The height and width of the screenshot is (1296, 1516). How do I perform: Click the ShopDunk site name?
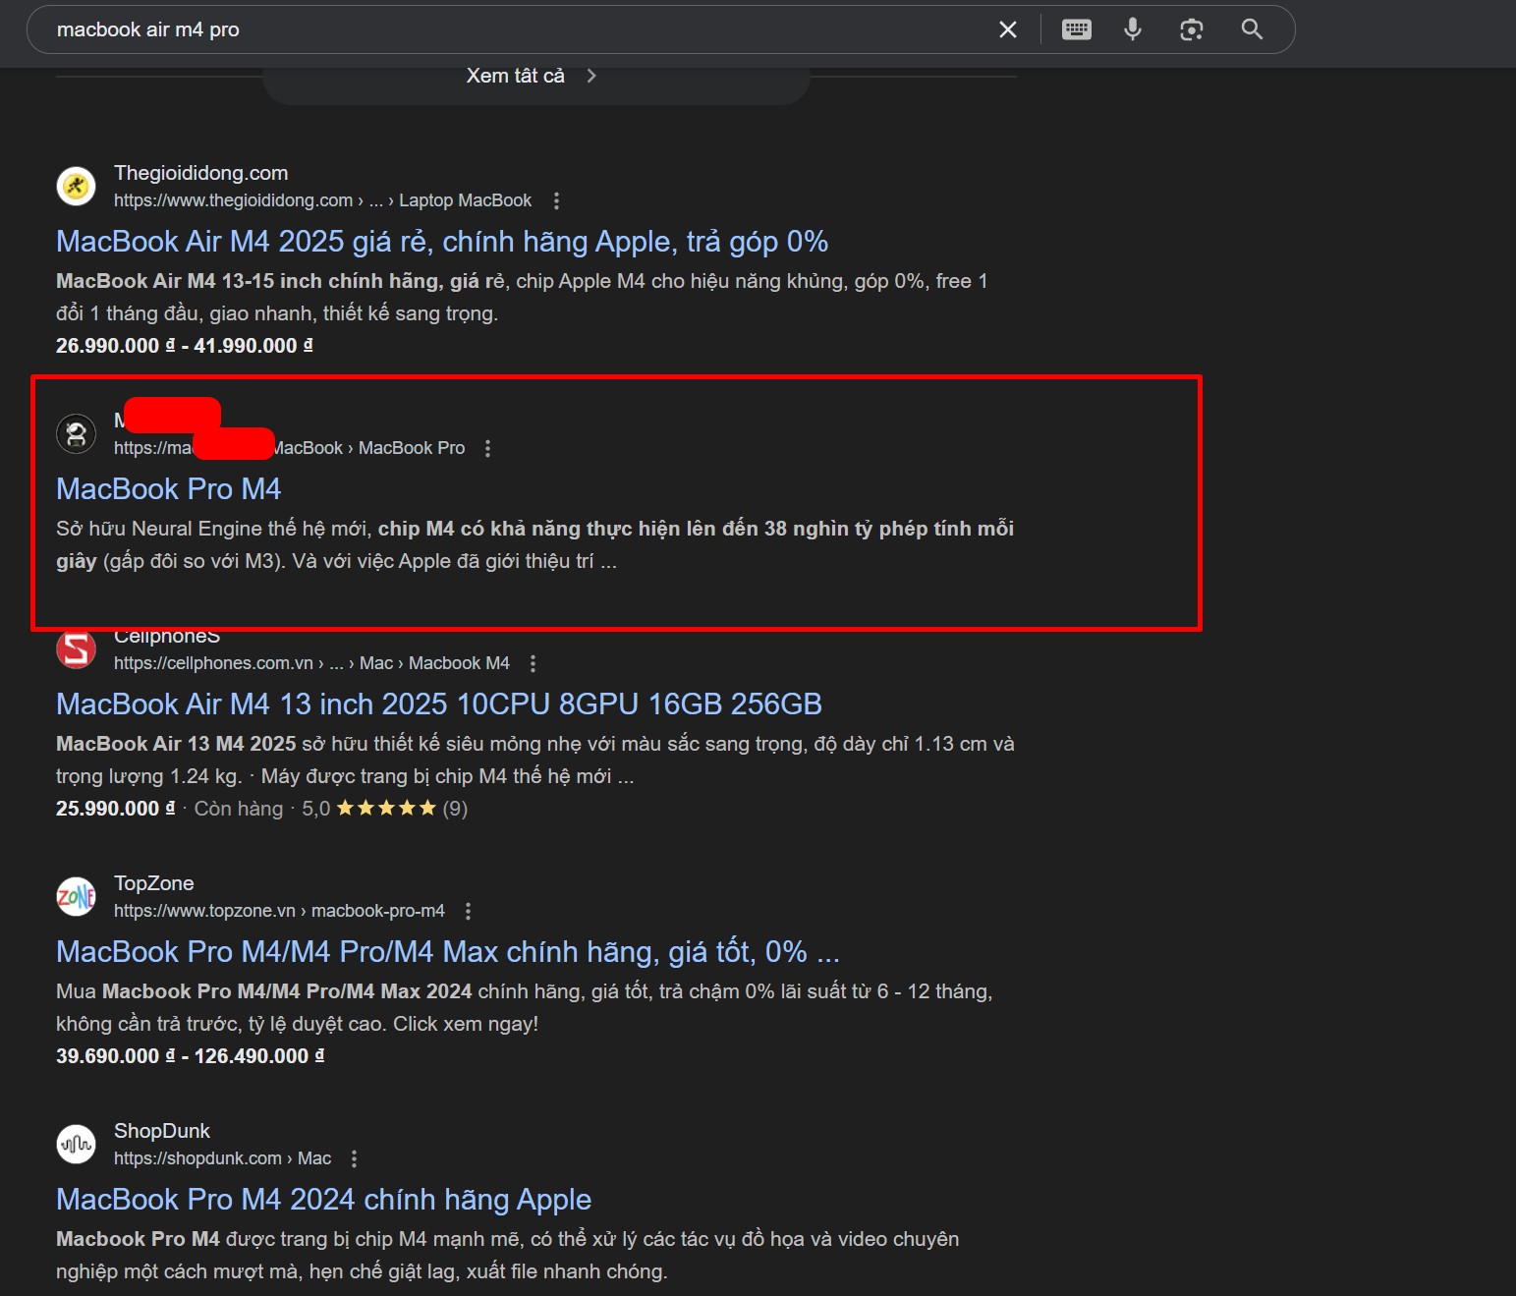162,1131
